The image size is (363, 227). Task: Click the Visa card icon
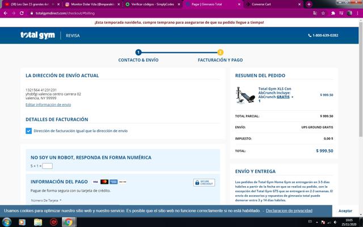click(x=95, y=182)
